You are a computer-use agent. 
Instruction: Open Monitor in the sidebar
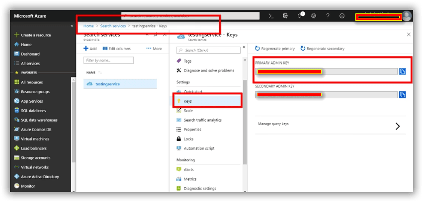click(24, 186)
